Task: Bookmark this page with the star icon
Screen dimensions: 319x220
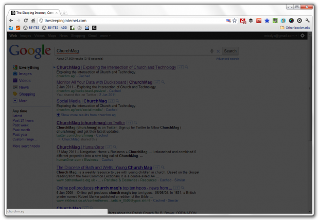Action: tap(235, 21)
